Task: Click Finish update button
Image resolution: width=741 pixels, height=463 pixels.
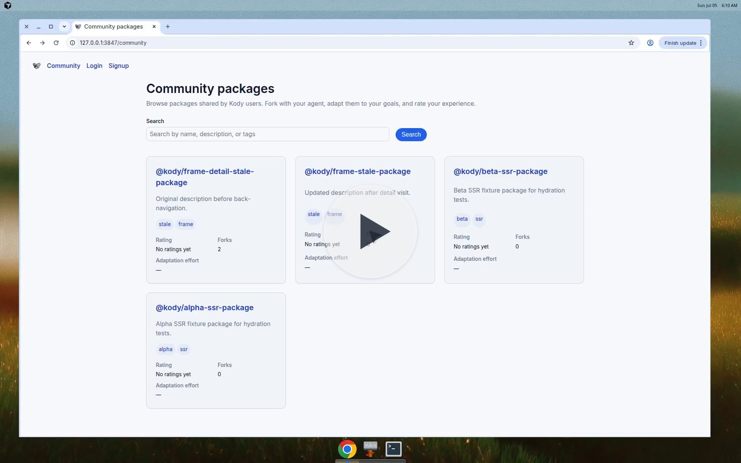Action: [680, 43]
